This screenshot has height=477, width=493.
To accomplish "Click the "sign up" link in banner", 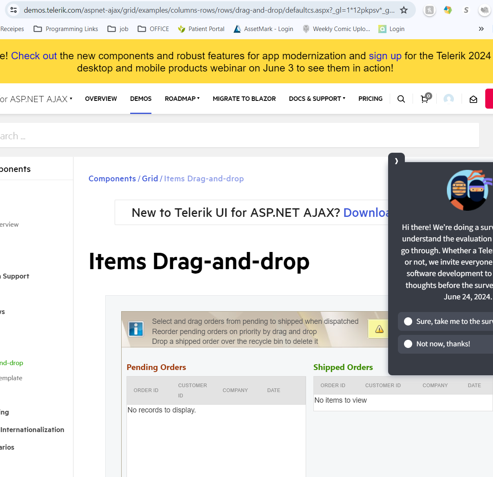I will pos(385,56).
